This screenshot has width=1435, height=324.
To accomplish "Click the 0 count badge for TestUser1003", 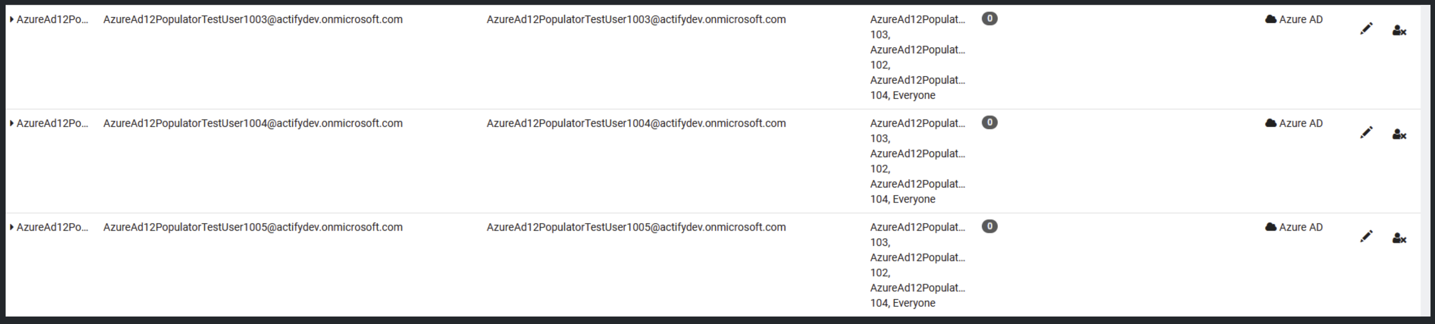I will pos(989,19).
